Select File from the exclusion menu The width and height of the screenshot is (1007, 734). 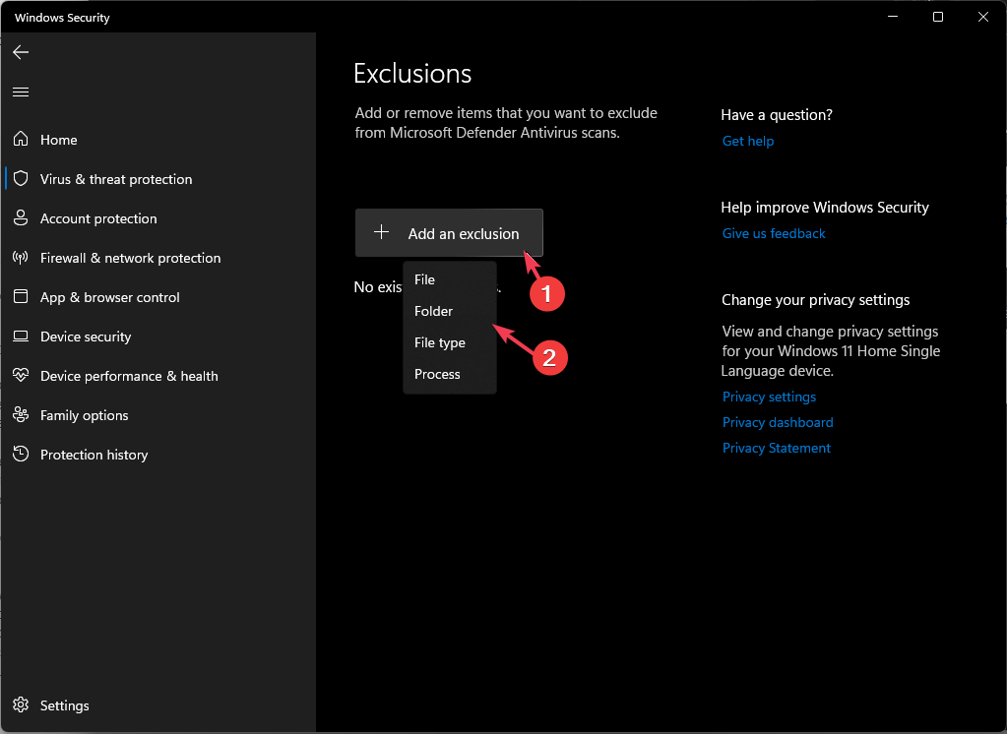click(x=425, y=280)
